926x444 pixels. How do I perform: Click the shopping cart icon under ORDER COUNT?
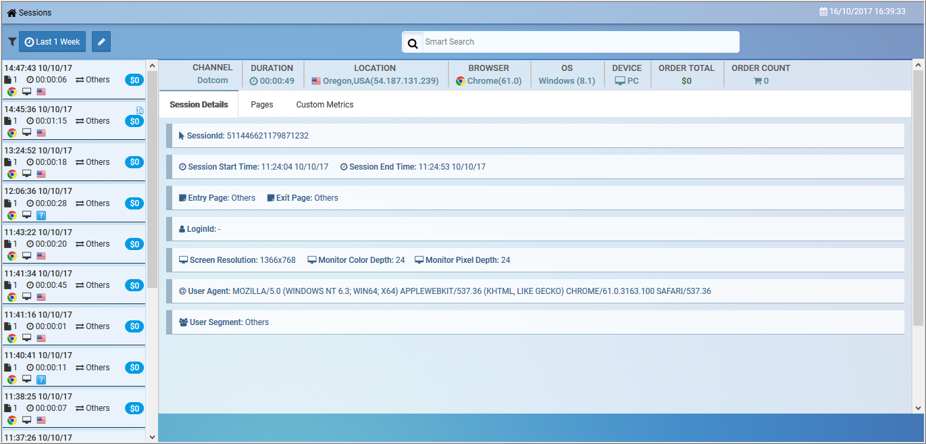(x=758, y=80)
